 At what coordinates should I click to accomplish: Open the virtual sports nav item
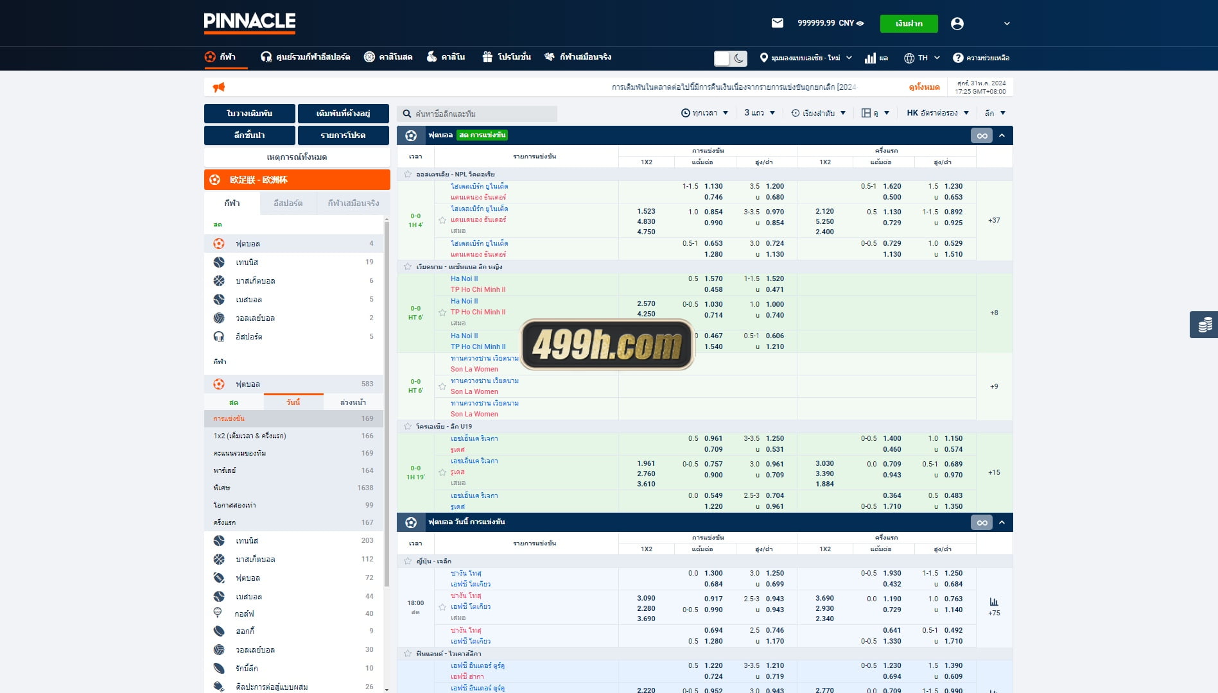578,57
